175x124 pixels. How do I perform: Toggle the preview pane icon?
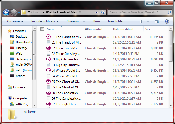(157, 21)
